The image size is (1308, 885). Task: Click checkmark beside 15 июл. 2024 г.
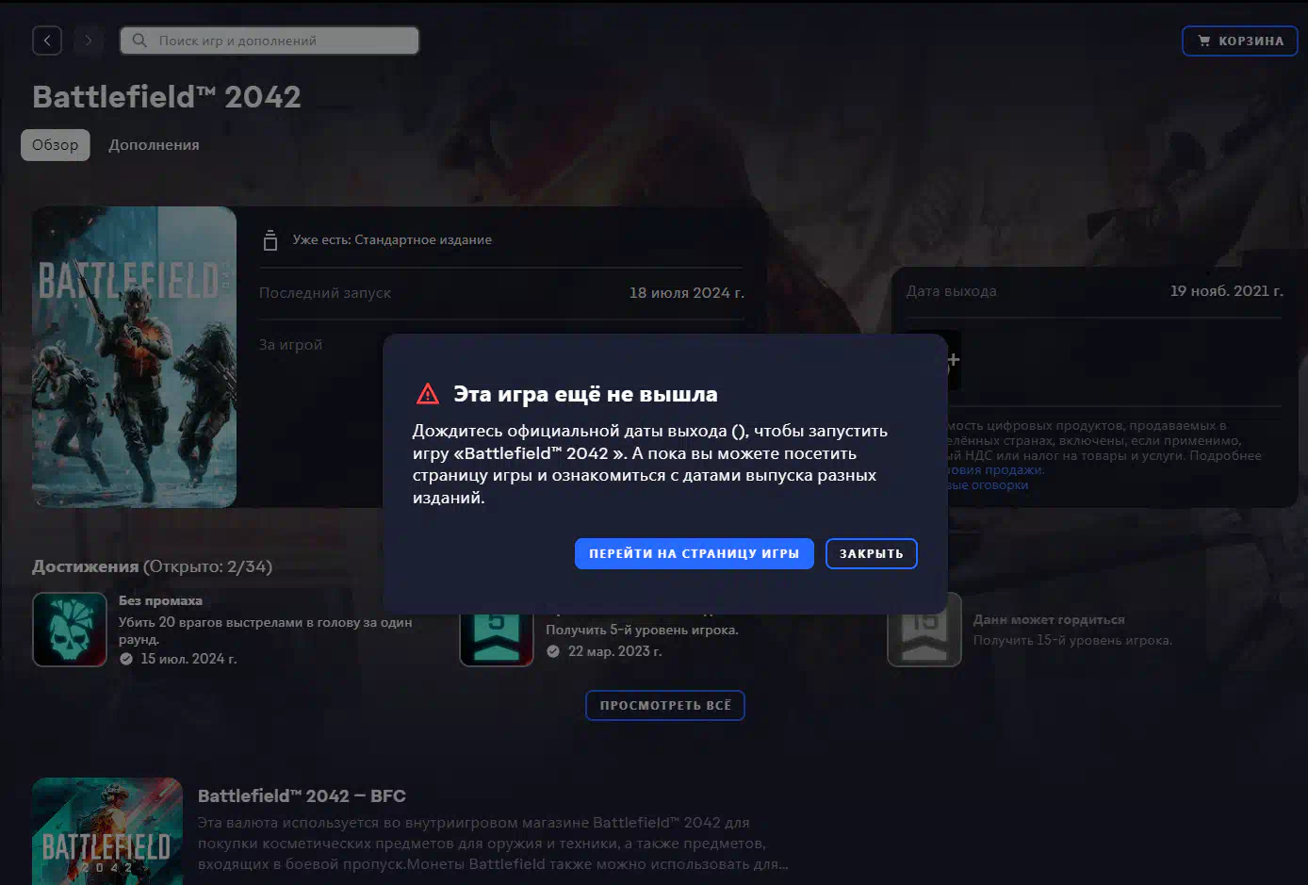point(126,659)
